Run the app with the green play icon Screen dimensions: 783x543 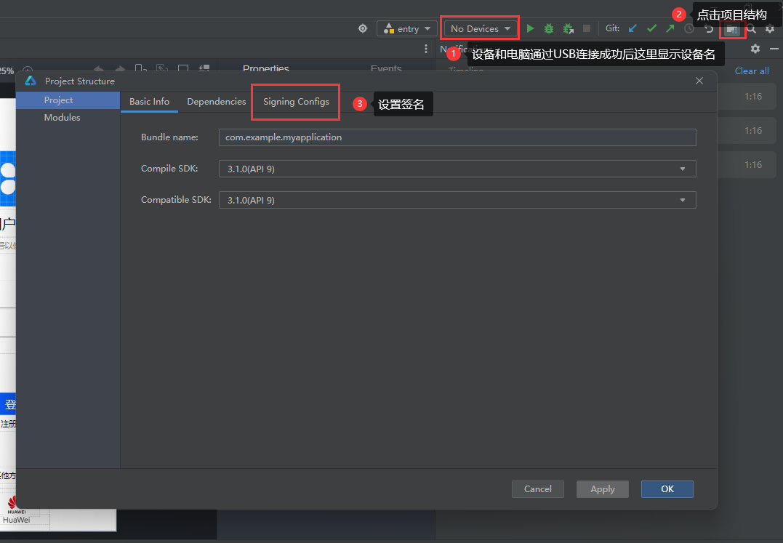point(530,29)
